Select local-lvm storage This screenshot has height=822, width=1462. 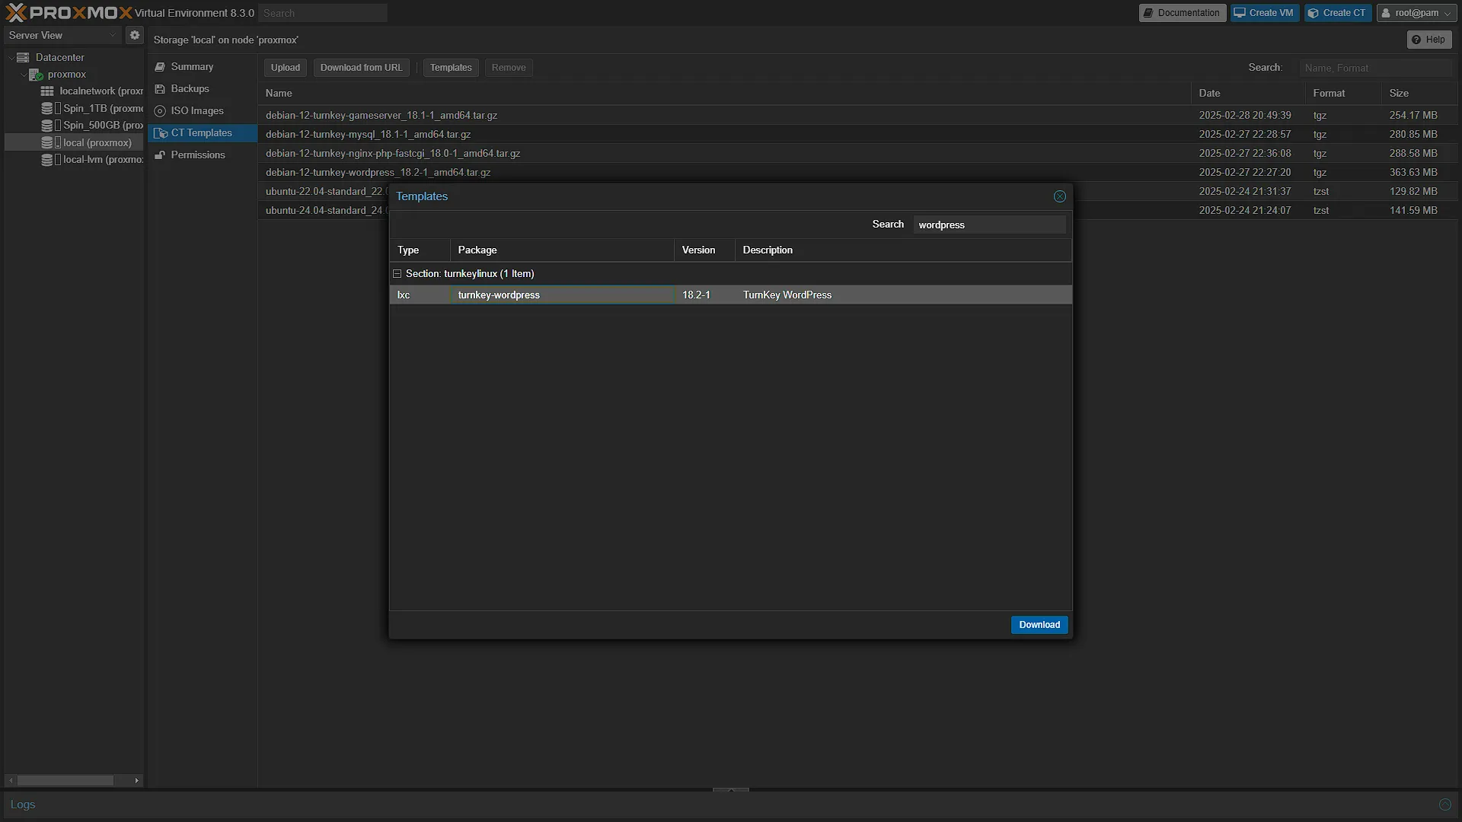[x=92, y=159]
